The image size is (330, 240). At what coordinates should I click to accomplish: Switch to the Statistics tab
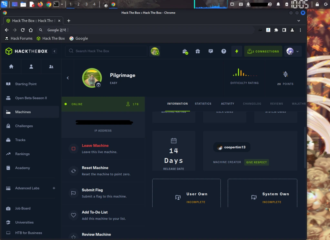[x=203, y=104]
